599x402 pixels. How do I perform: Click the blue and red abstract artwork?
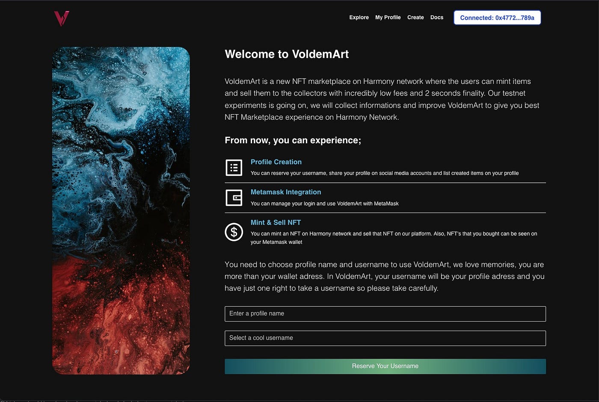click(x=121, y=211)
